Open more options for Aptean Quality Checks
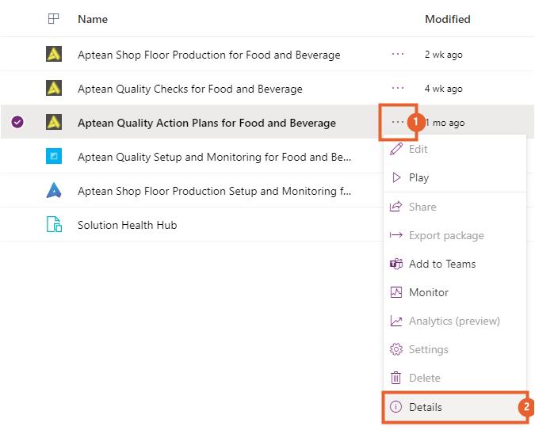Screen dimensions: 535x430 [398, 89]
